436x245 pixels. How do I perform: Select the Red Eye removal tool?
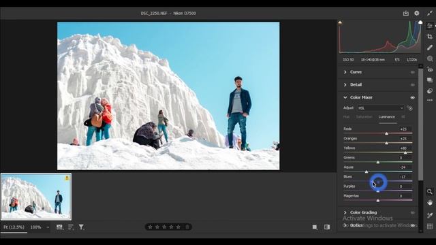(x=430, y=69)
